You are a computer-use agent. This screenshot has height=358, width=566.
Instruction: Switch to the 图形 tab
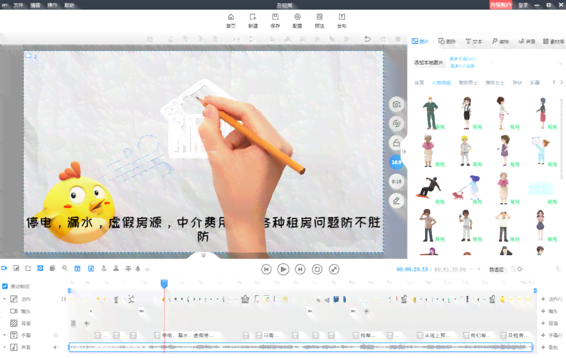[x=447, y=41]
